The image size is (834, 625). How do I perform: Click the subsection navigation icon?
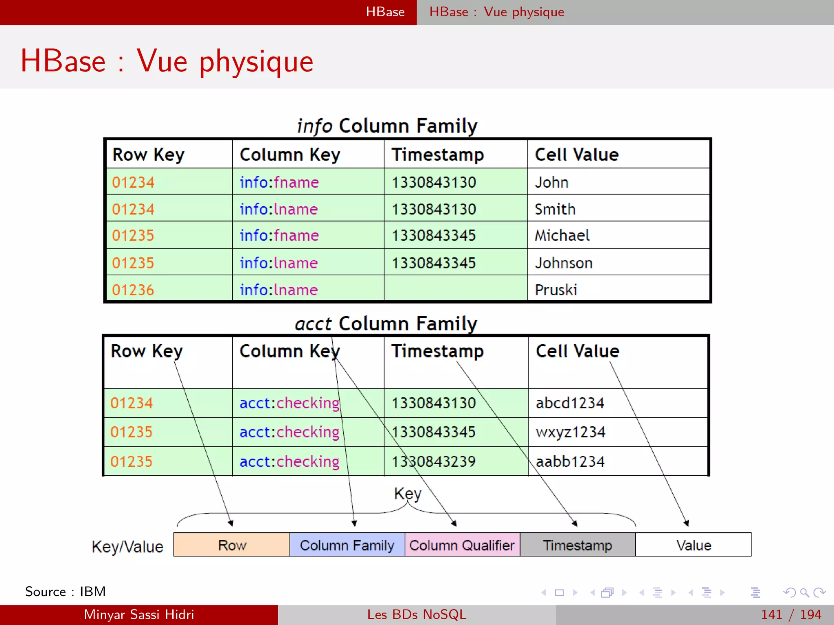tap(658, 592)
